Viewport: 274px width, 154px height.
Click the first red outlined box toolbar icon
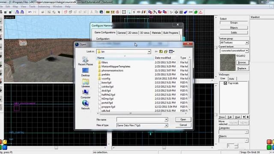click(66, 12)
